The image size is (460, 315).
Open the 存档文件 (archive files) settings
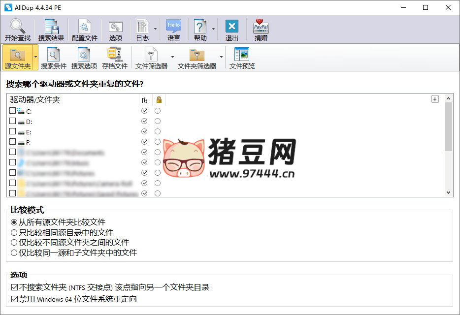[114, 58]
